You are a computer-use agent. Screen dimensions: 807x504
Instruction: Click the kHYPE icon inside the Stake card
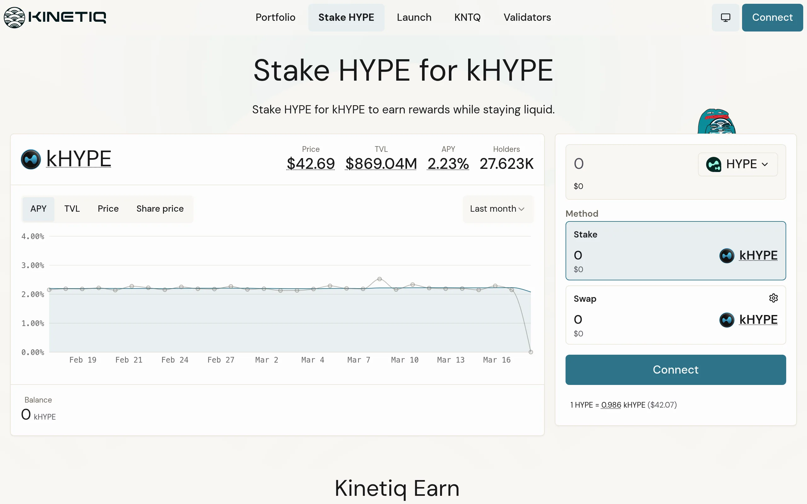pos(727,255)
